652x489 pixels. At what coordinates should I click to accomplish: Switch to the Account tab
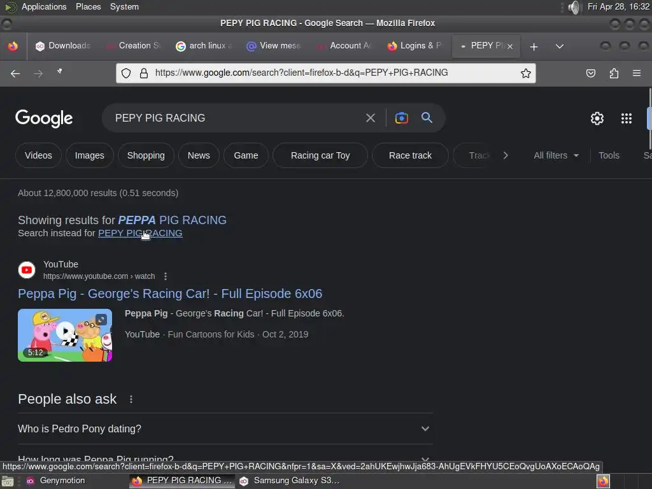(344, 46)
